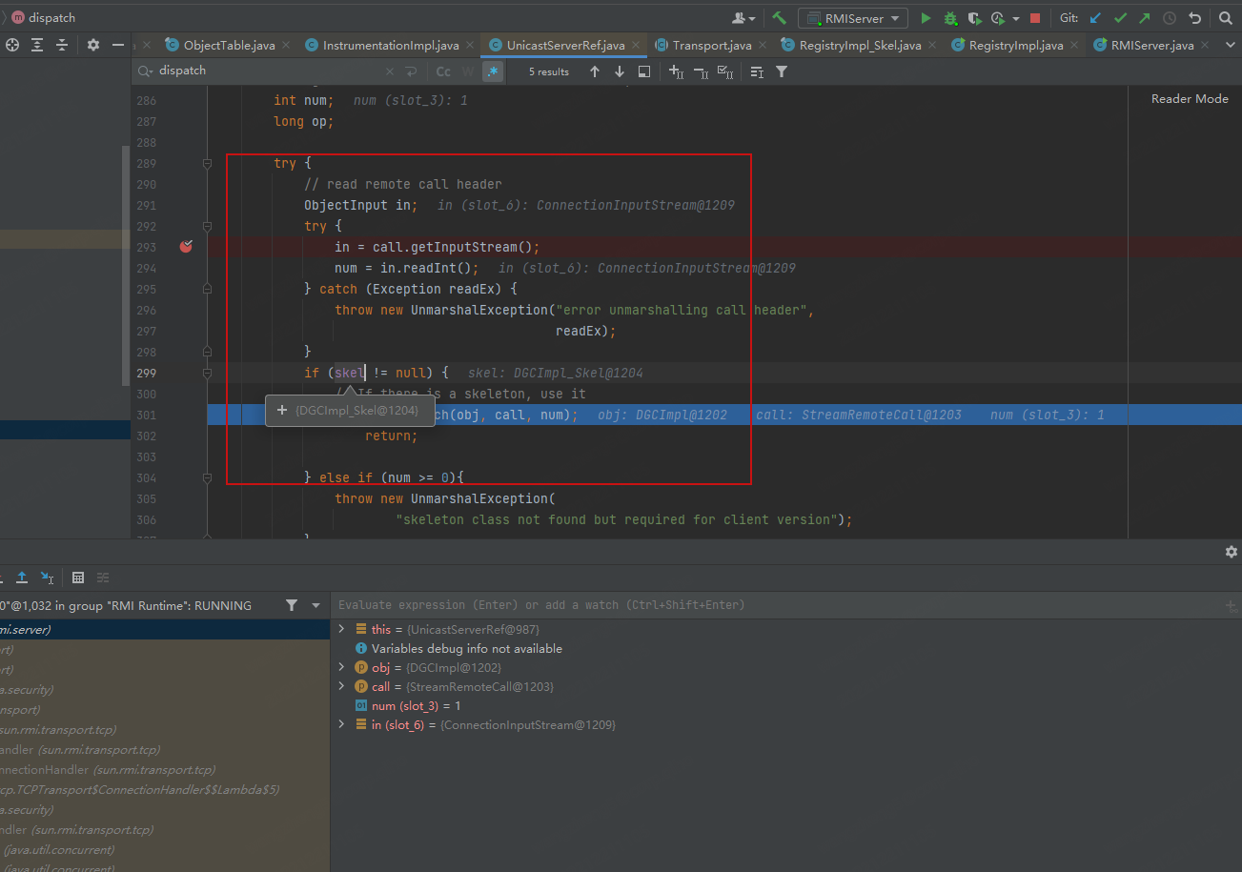Open search history dropdown magnifier
Viewport: 1242px width, 872px height.
(146, 71)
